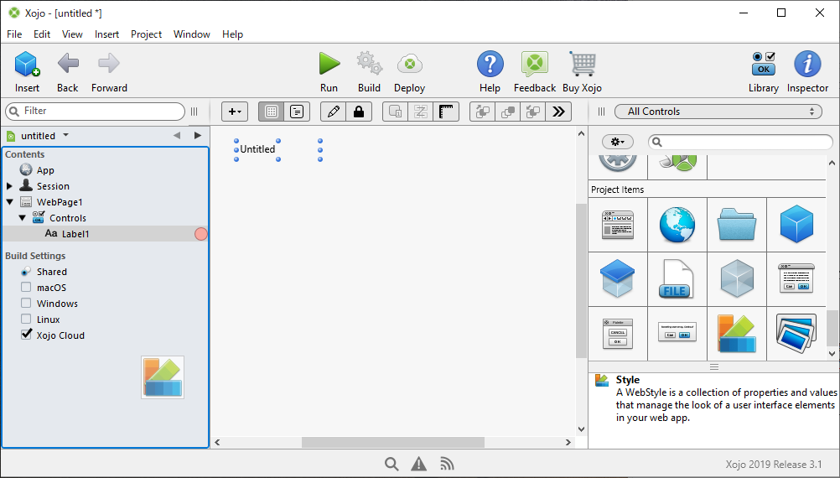Switch to layout grid view button
This screenshot has height=478, width=840.
(272, 112)
